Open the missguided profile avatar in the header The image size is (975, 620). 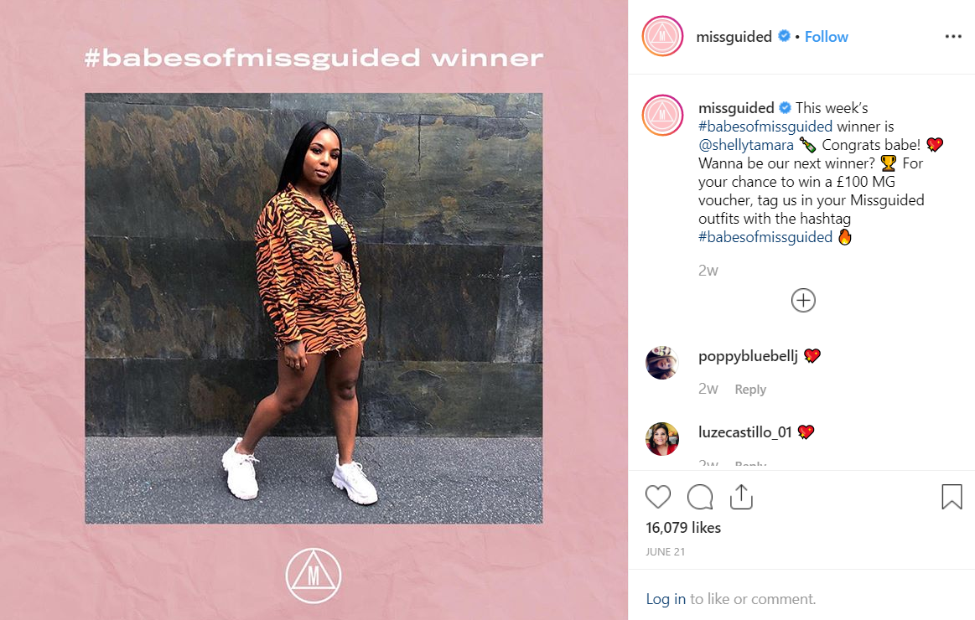point(662,37)
